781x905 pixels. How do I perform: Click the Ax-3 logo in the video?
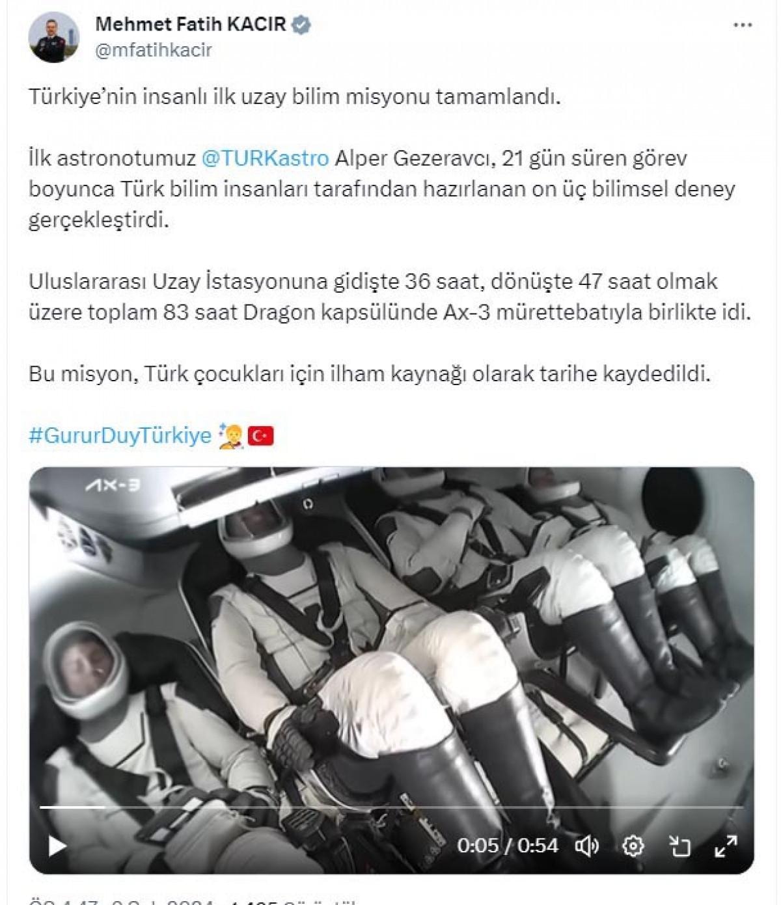tap(113, 485)
